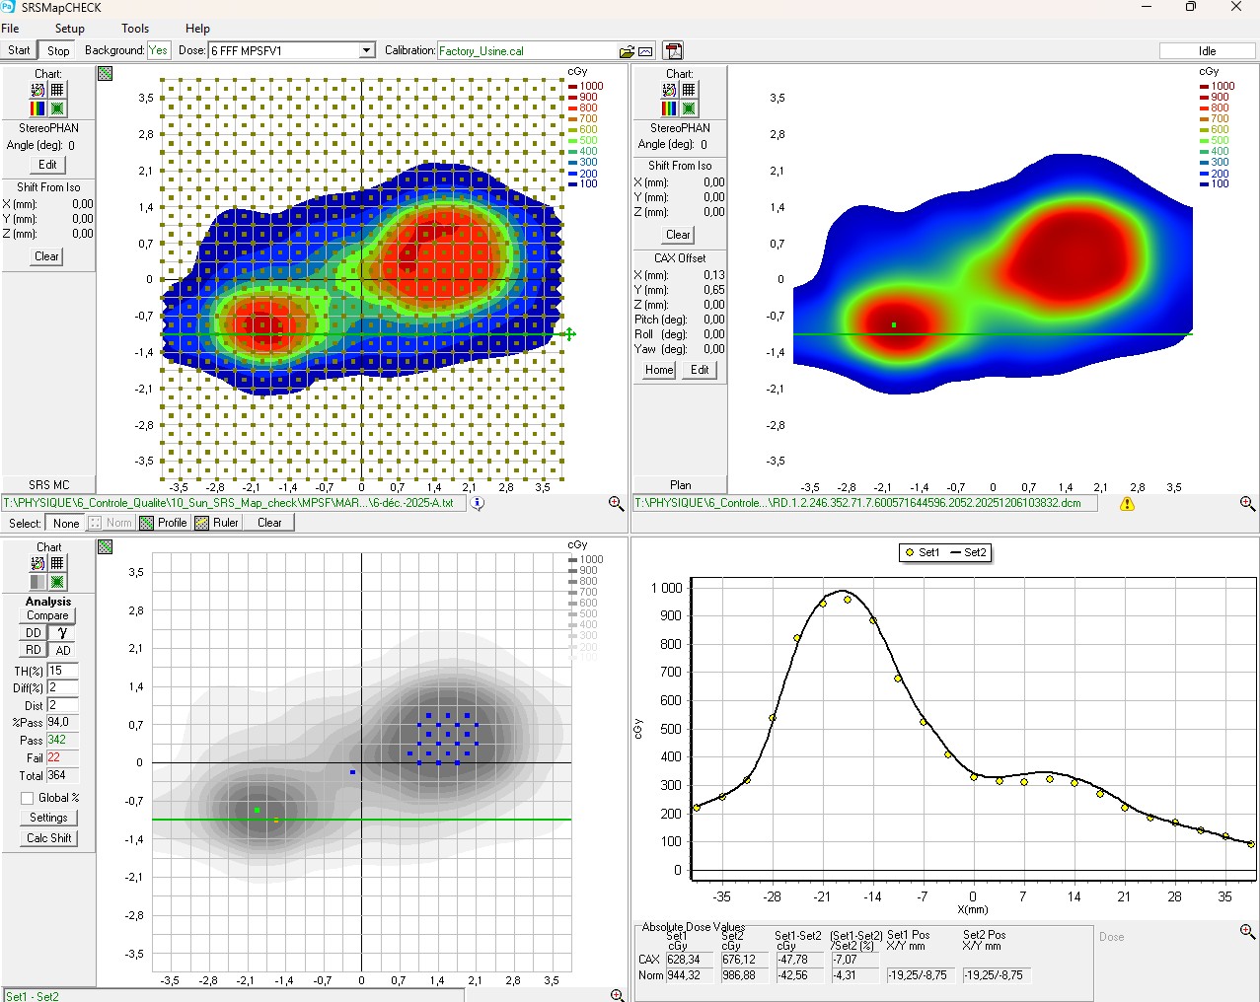Screen dimensions: 1260x1002
Task: Toggle grid lines icon in SRS MC chart
Action: coord(57,90)
